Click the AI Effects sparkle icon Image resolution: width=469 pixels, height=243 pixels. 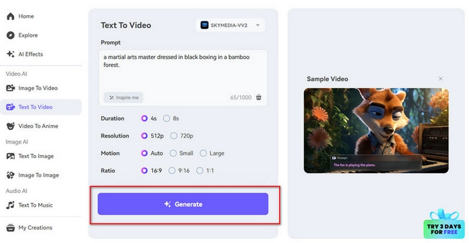10,54
